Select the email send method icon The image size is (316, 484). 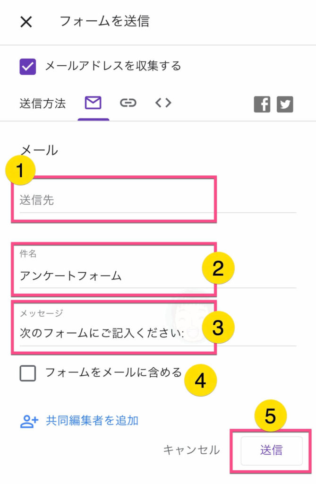point(93,103)
